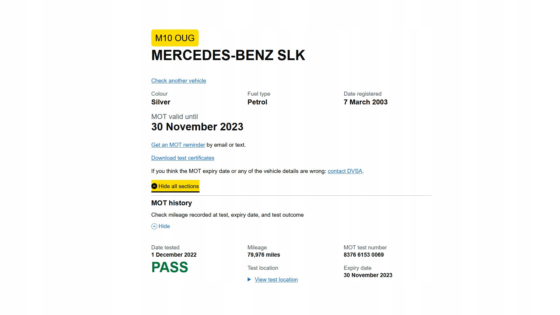Select MOT test number 8376 6153 0069
The height and width of the screenshot is (315, 560).
[x=363, y=255]
